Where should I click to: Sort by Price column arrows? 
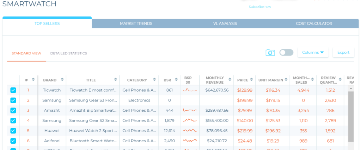(251, 80)
